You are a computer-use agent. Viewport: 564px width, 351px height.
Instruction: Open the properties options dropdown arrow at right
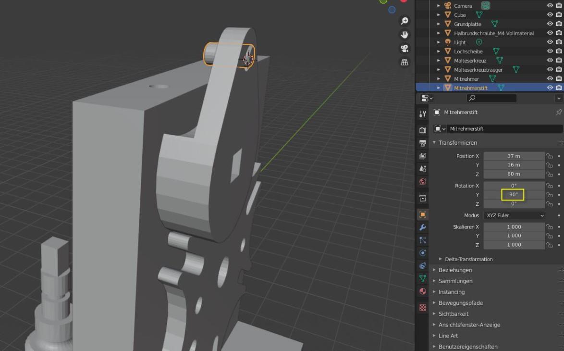point(559,98)
